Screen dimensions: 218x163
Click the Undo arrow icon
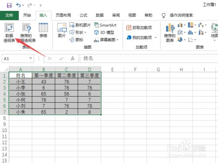pyautogui.click(x=18, y=5)
